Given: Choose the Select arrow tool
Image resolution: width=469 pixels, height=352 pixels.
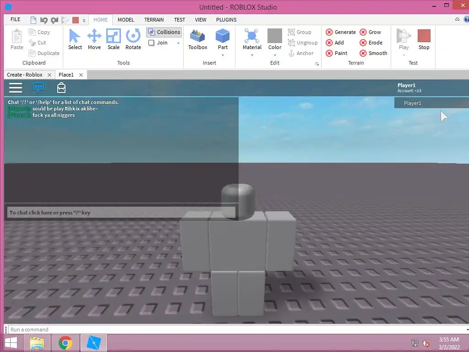Looking at the screenshot, I should coord(75,39).
